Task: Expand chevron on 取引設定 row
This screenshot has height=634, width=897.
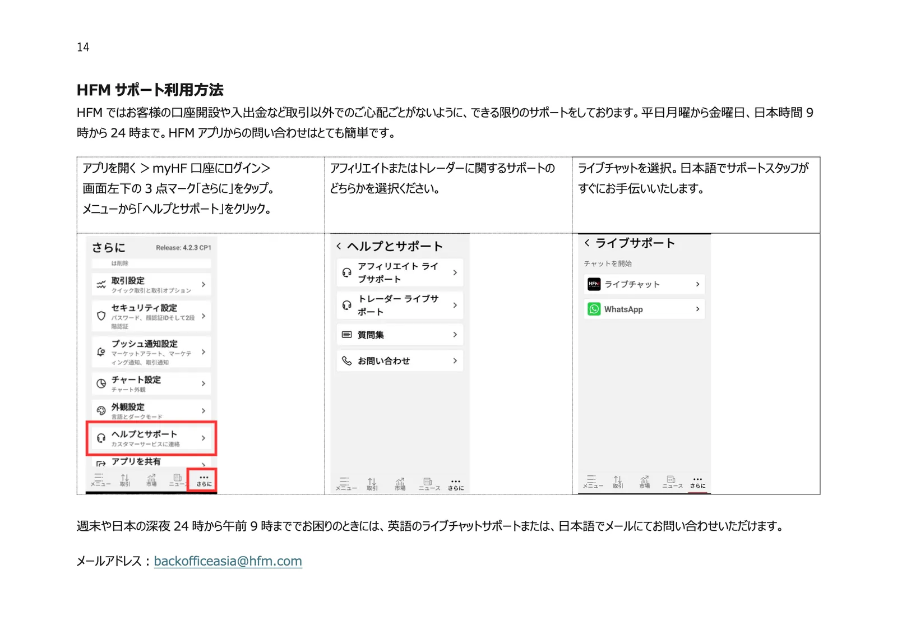Action: click(204, 285)
